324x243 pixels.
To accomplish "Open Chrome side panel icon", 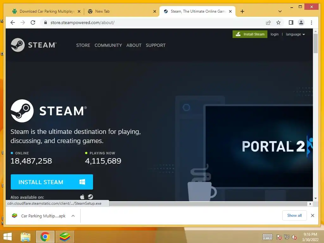I will coord(291,22).
